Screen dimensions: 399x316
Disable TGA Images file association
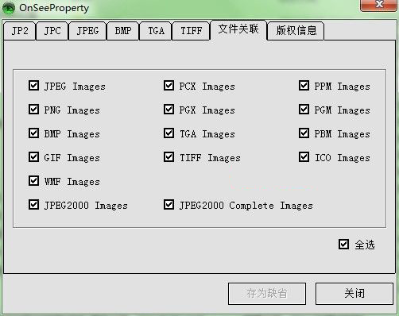tap(169, 133)
